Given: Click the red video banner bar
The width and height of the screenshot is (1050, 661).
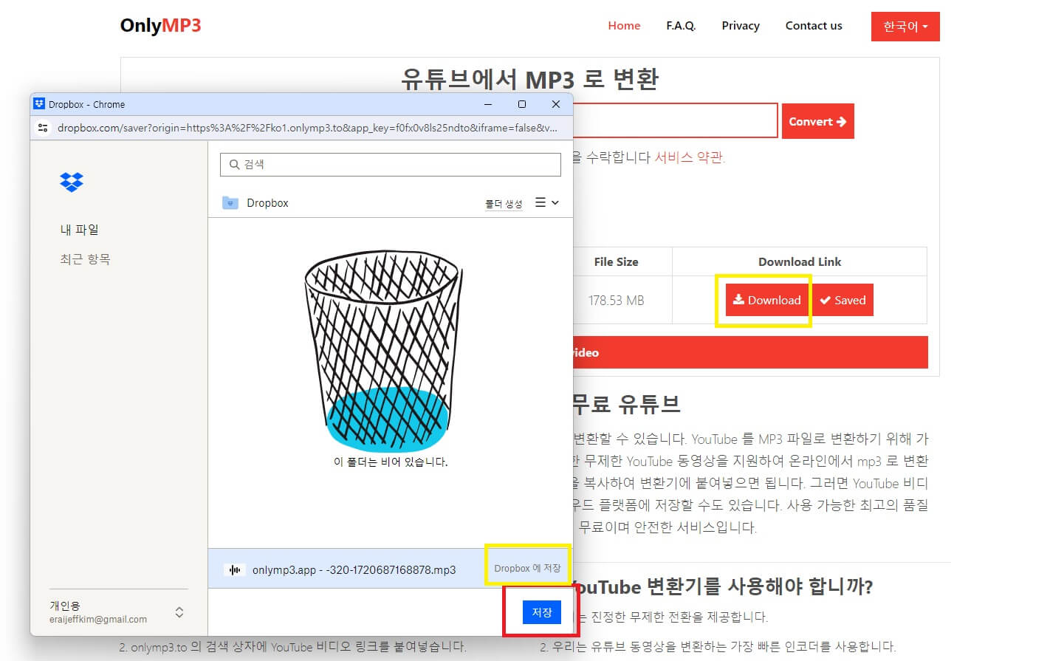Looking at the screenshot, I should point(750,352).
